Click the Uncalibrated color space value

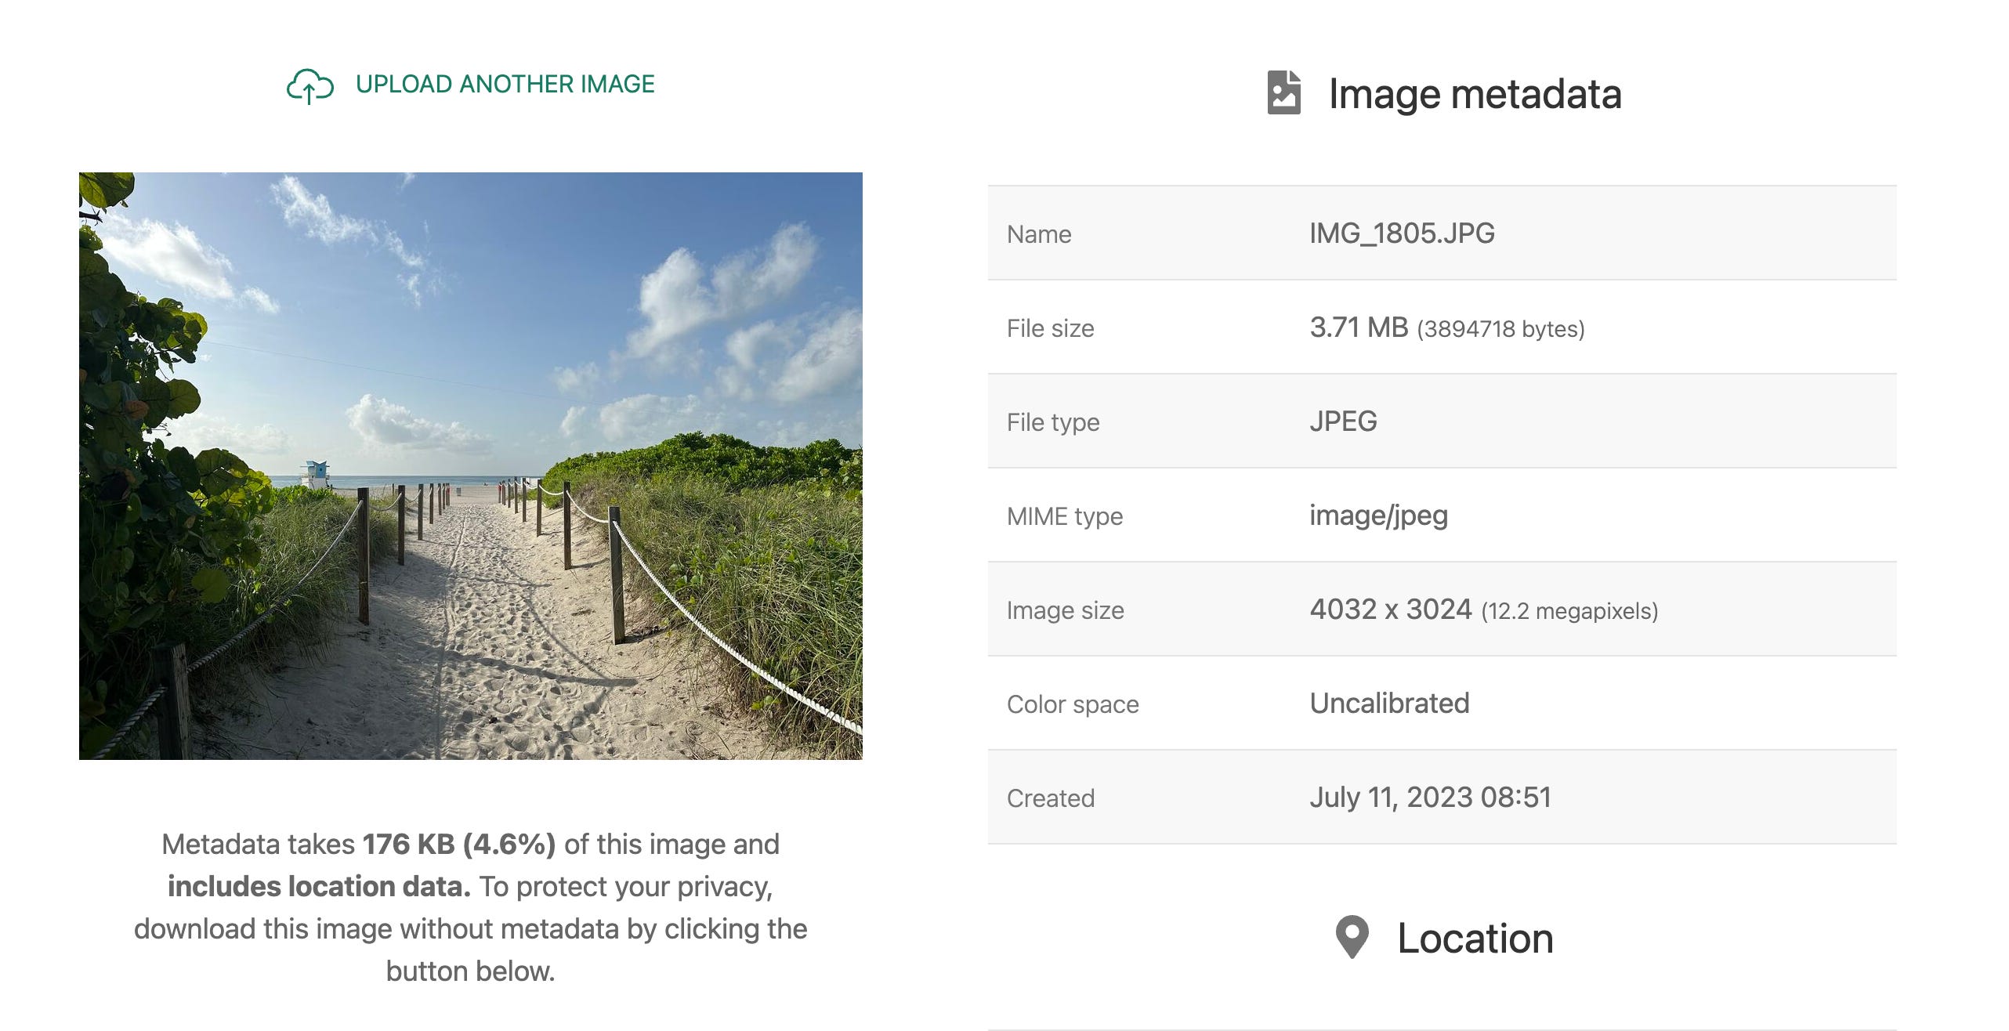[1389, 704]
